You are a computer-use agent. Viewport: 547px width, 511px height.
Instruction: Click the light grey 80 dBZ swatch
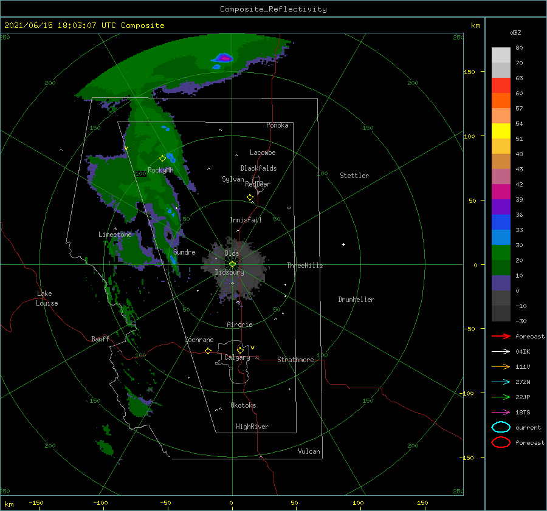(501, 55)
